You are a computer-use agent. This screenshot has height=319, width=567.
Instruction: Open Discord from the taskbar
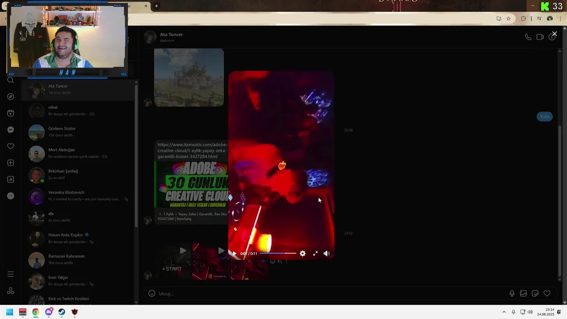click(x=49, y=312)
